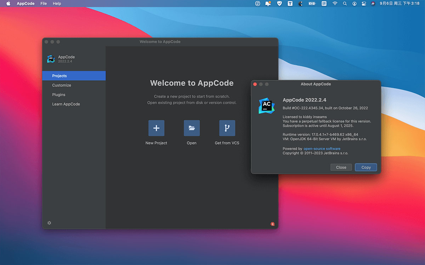Click the Create a new project hint text
Viewport: 425px width, 265px height.
[192, 96]
